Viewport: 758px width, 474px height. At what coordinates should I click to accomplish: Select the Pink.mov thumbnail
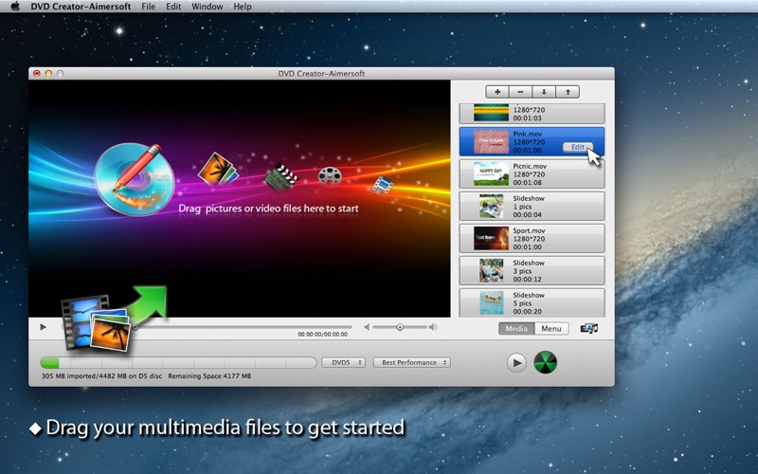click(491, 141)
